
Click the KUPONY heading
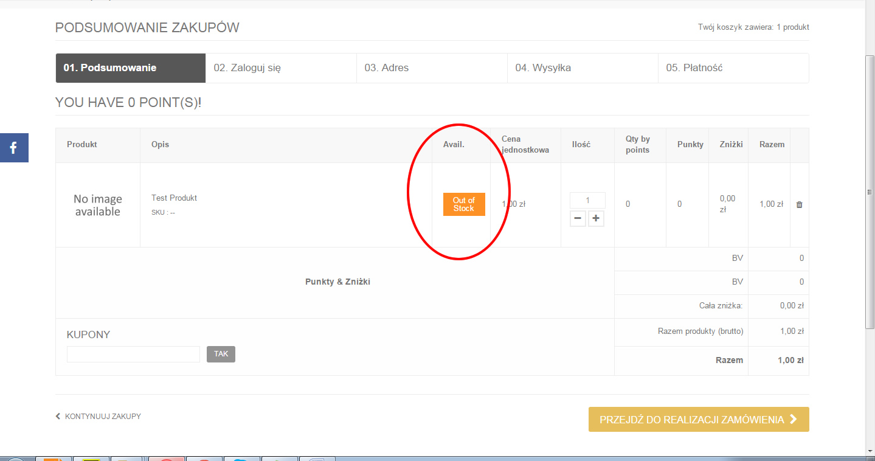(x=88, y=335)
